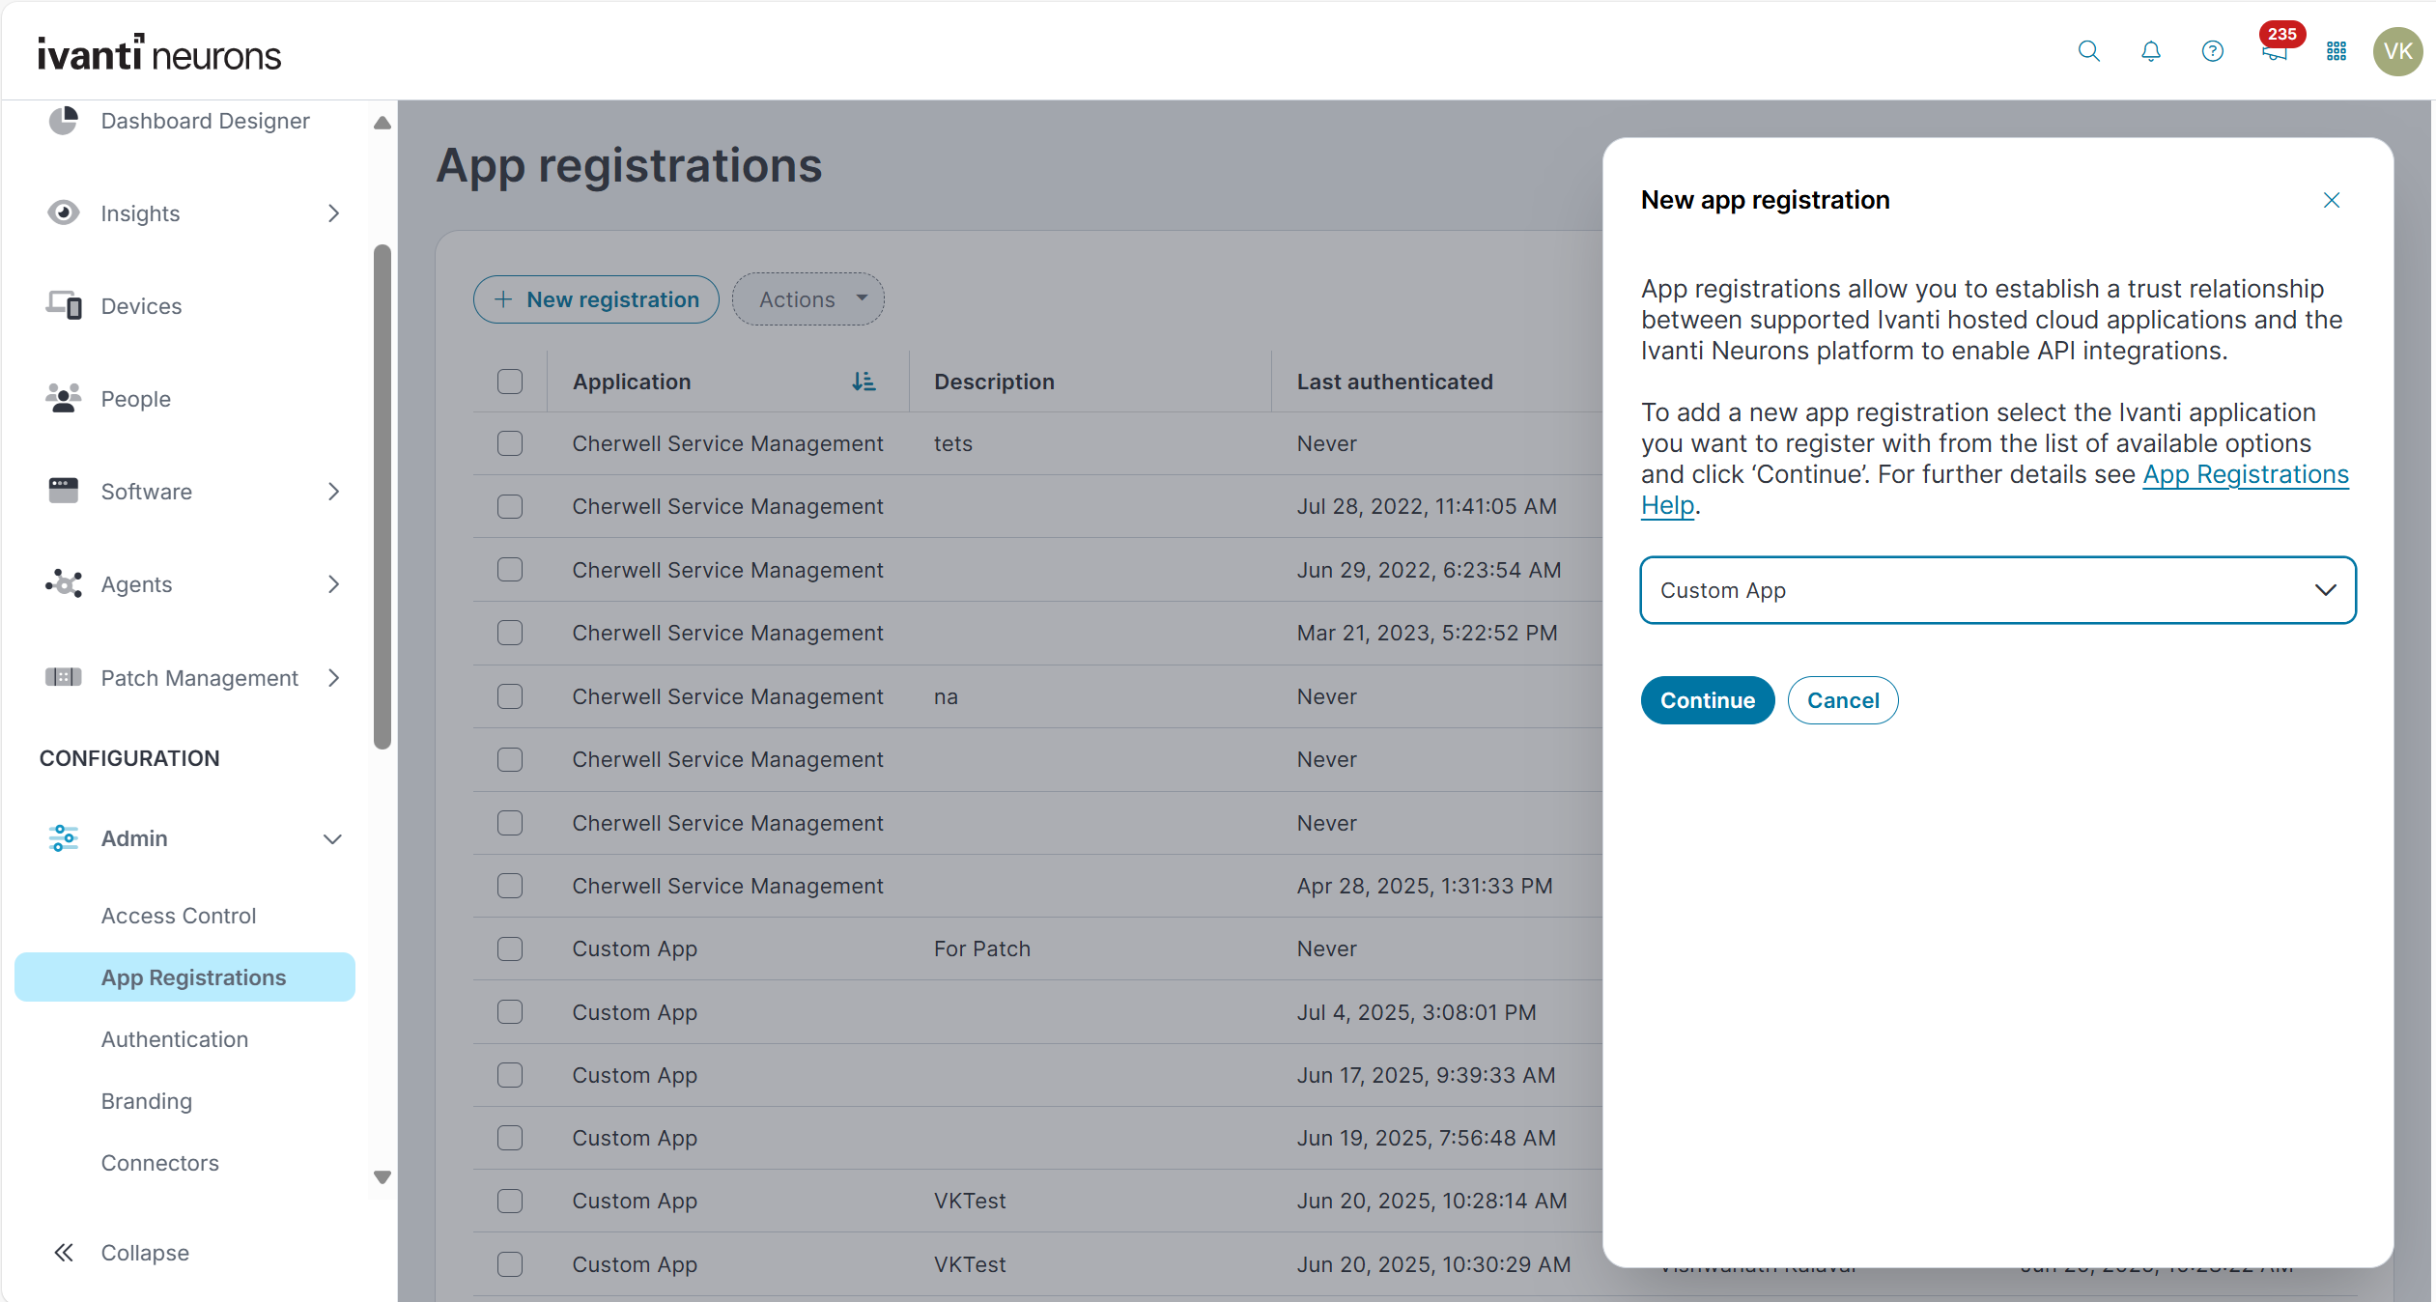
Task: Open the apps grid launcher
Action: (2337, 51)
